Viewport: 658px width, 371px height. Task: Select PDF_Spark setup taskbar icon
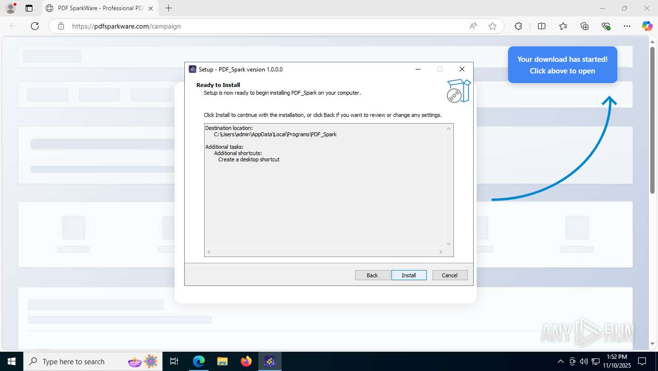pyautogui.click(x=270, y=361)
